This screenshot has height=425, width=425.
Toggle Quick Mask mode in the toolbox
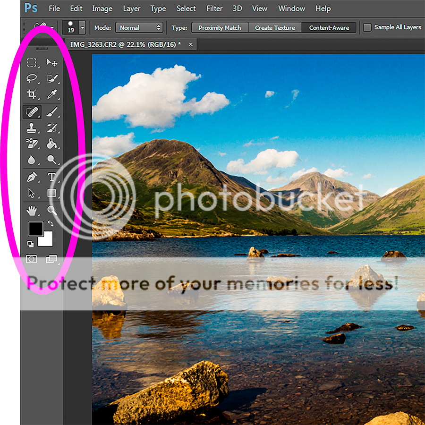(x=32, y=259)
